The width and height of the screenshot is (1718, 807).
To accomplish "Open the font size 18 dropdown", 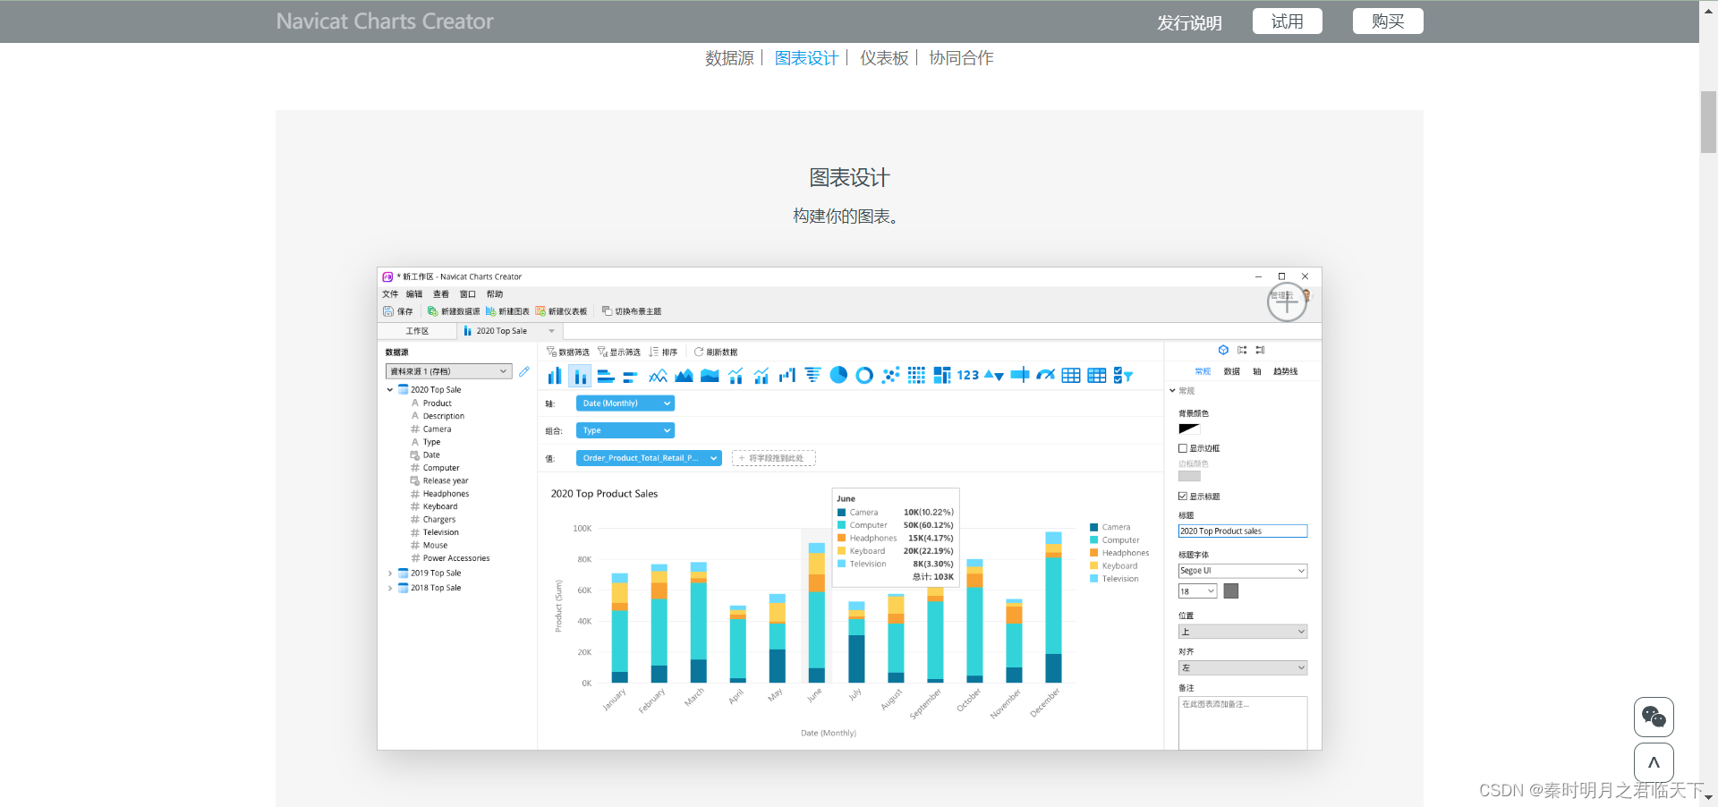I will point(1198,591).
